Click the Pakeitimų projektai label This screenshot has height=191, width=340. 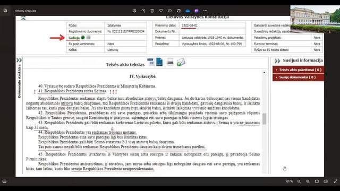267,38
